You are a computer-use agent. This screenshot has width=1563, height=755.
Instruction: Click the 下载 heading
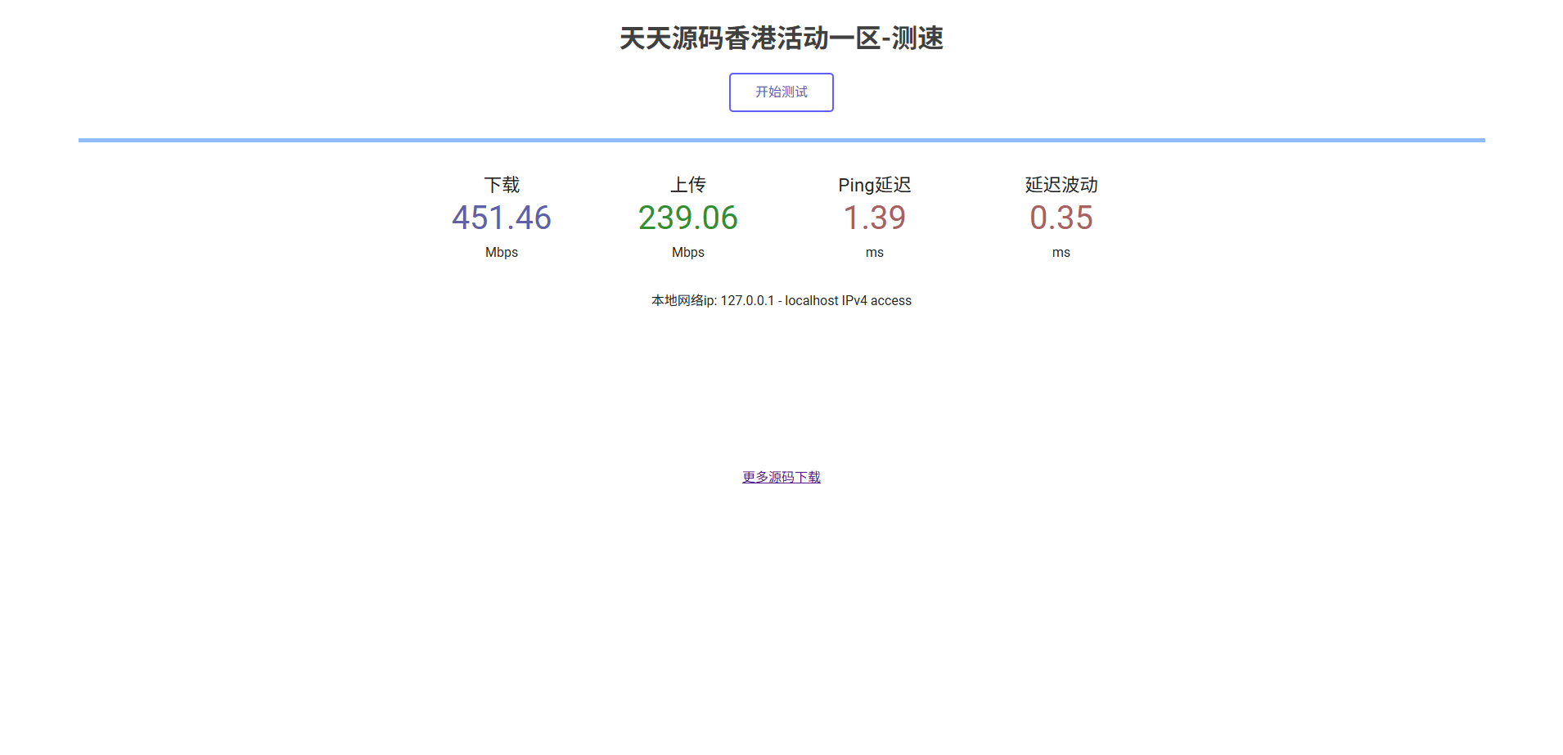click(501, 185)
